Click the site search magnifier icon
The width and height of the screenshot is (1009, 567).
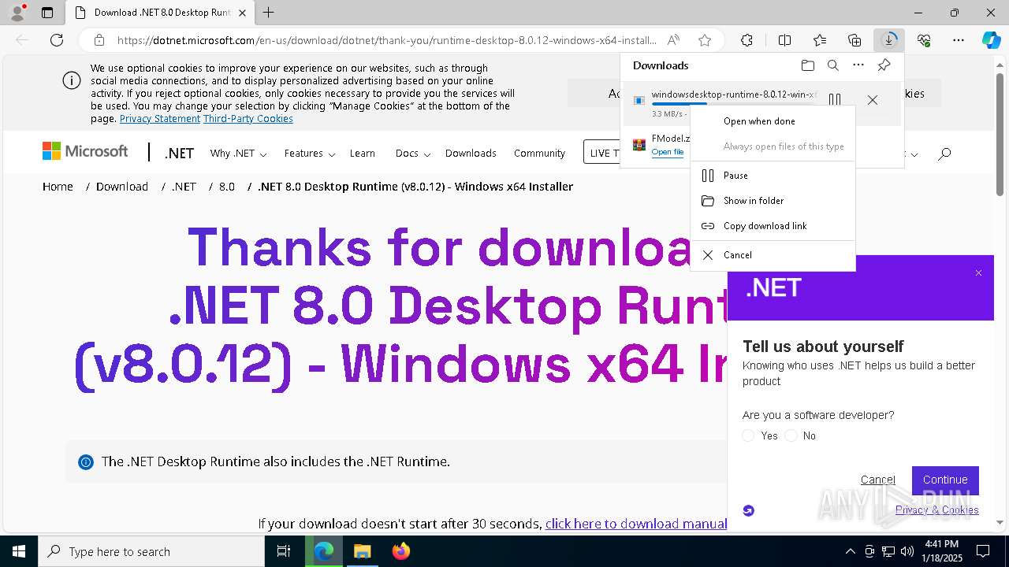[x=944, y=154]
